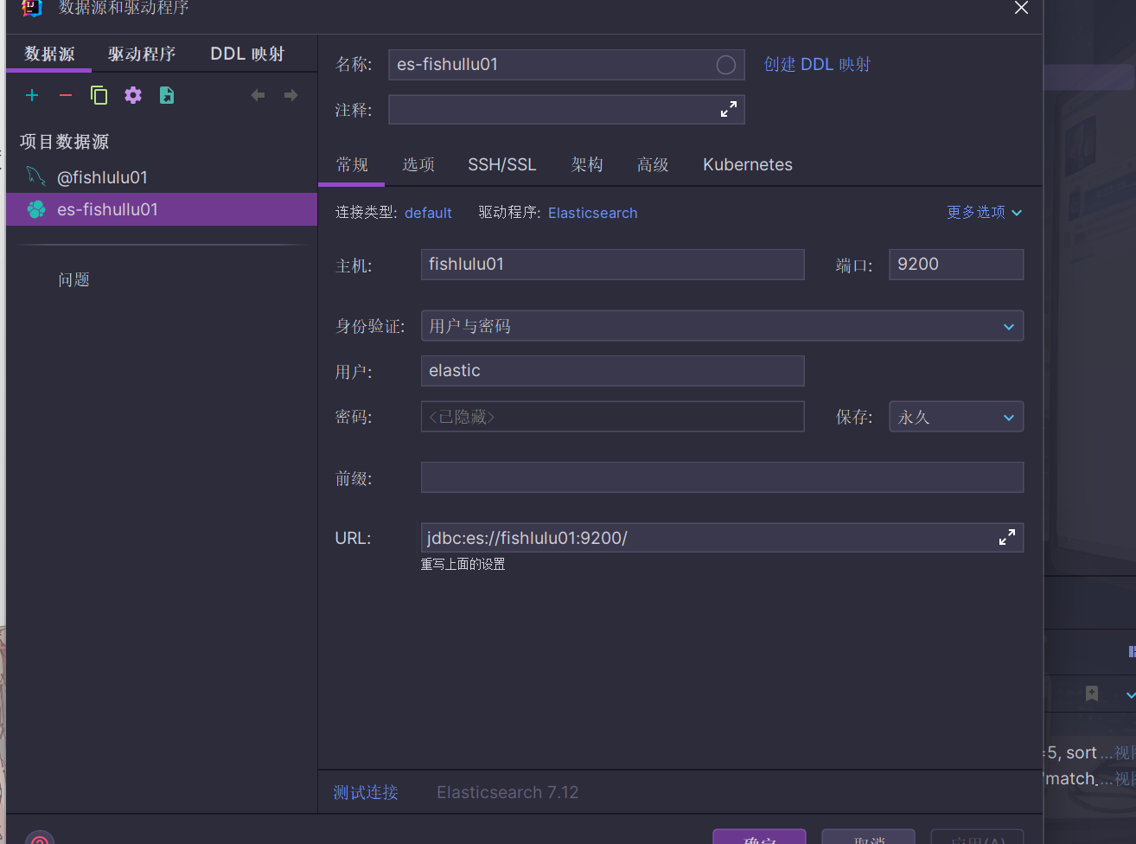Pick a color via the circle in 名称 field

coord(726,65)
